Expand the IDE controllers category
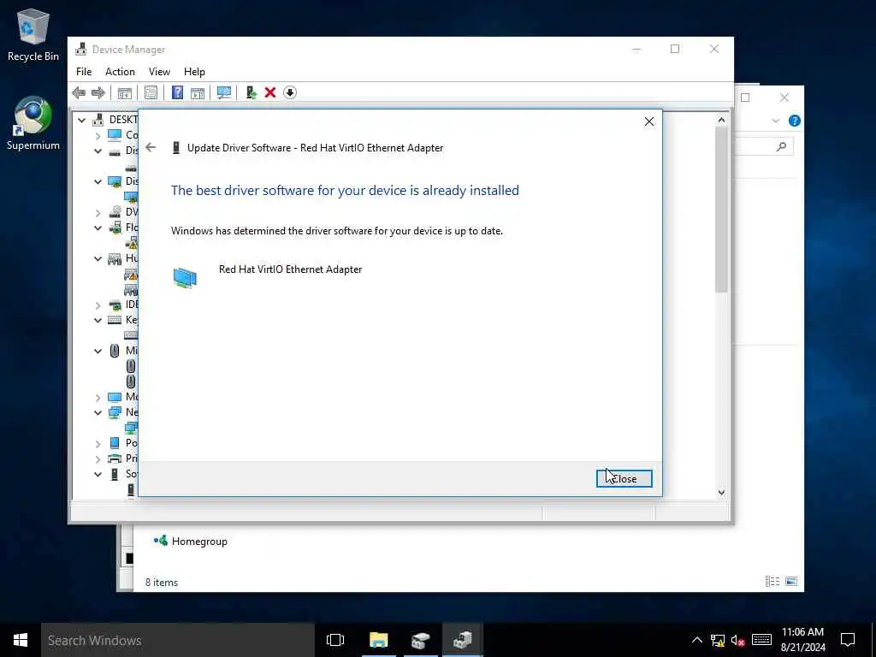Image resolution: width=876 pixels, height=657 pixels. [98, 305]
